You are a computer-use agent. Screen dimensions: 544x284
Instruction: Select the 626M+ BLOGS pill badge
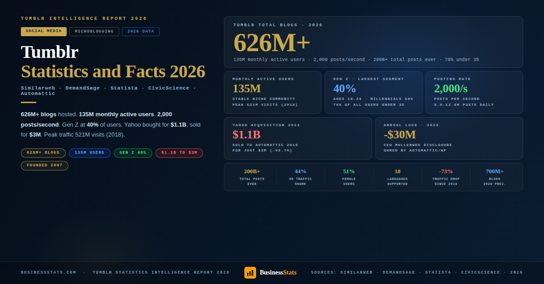43,153
